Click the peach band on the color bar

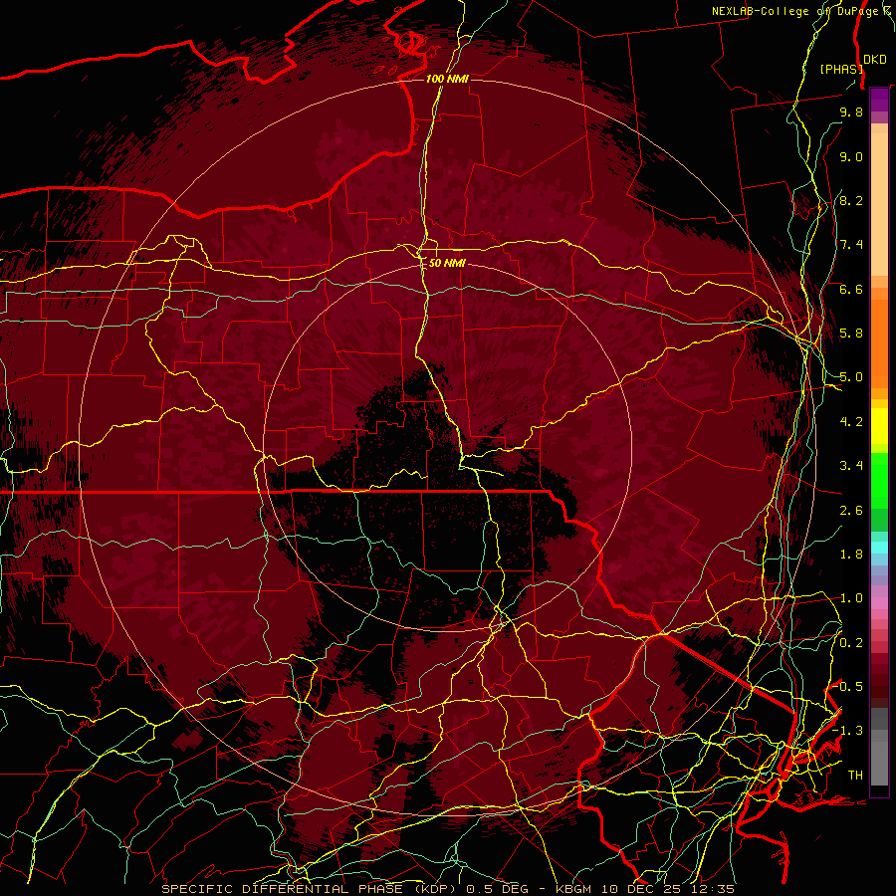tap(879, 200)
